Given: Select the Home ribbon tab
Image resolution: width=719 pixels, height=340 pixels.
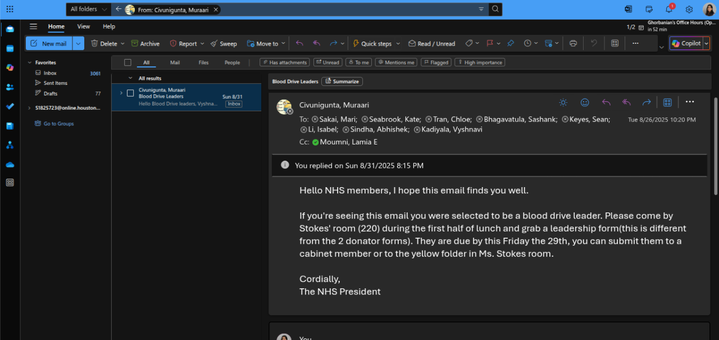Looking at the screenshot, I should pyautogui.click(x=56, y=26).
